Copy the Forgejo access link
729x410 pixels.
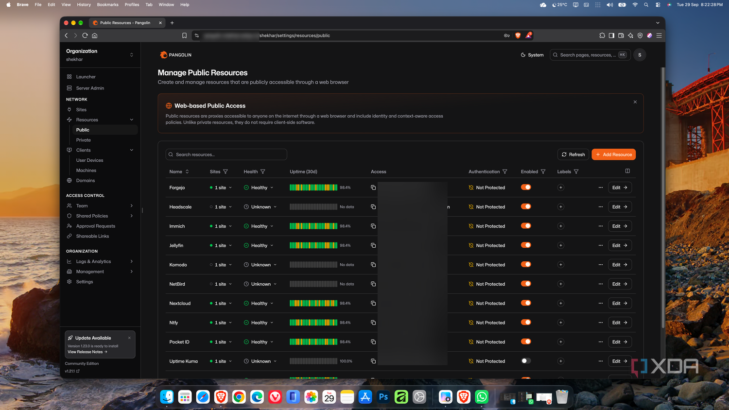tap(373, 188)
